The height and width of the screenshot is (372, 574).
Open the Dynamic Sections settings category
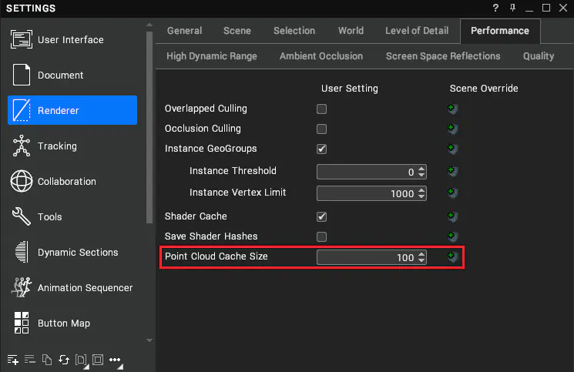(x=72, y=252)
